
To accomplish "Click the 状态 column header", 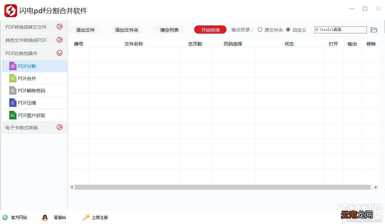I will pyautogui.click(x=289, y=44).
